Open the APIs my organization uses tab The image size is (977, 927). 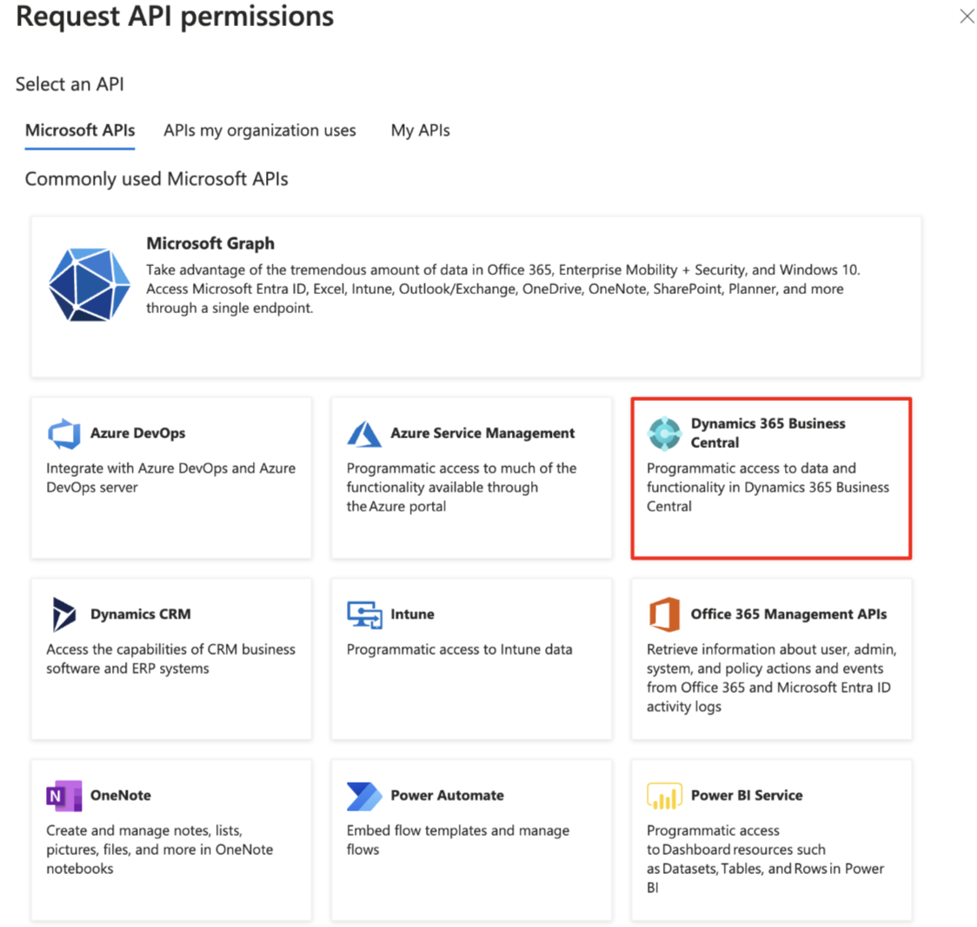pyautogui.click(x=260, y=130)
